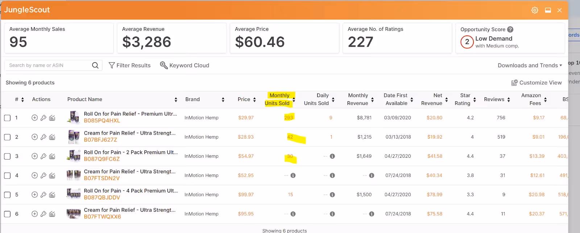Click the search magnifier icon
Viewport: 580px width, 233px height.
[95, 65]
